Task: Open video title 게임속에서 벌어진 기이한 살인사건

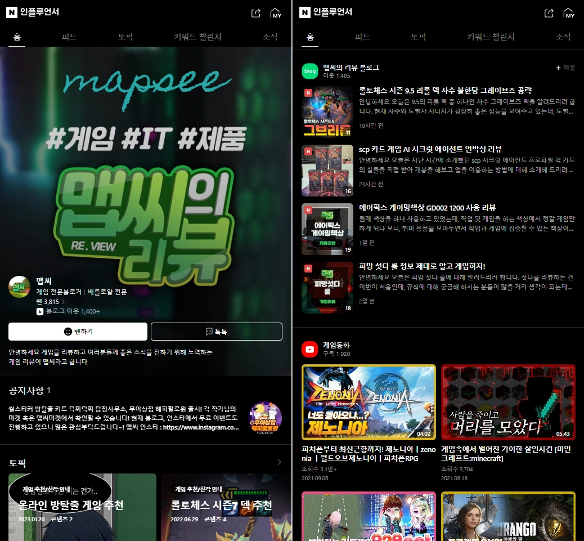Action: click(506, 454)
